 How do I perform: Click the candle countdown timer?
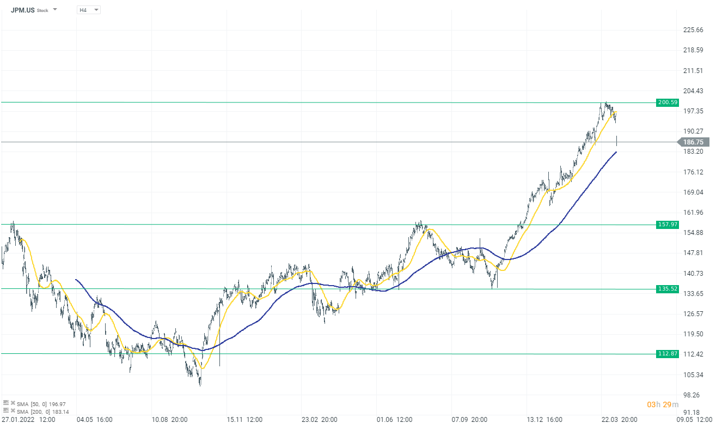(x=662, y=404)
